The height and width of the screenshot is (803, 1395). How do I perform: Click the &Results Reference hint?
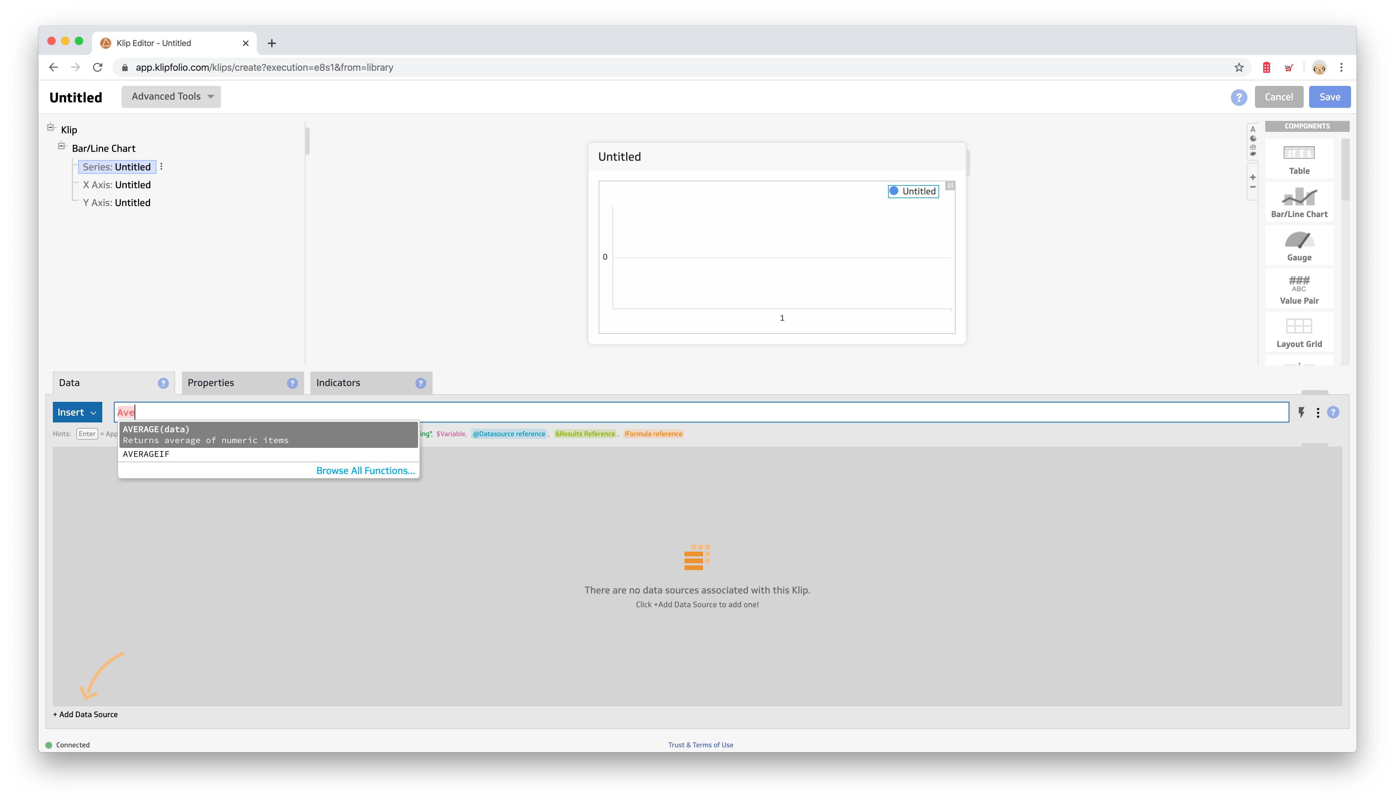585,434
